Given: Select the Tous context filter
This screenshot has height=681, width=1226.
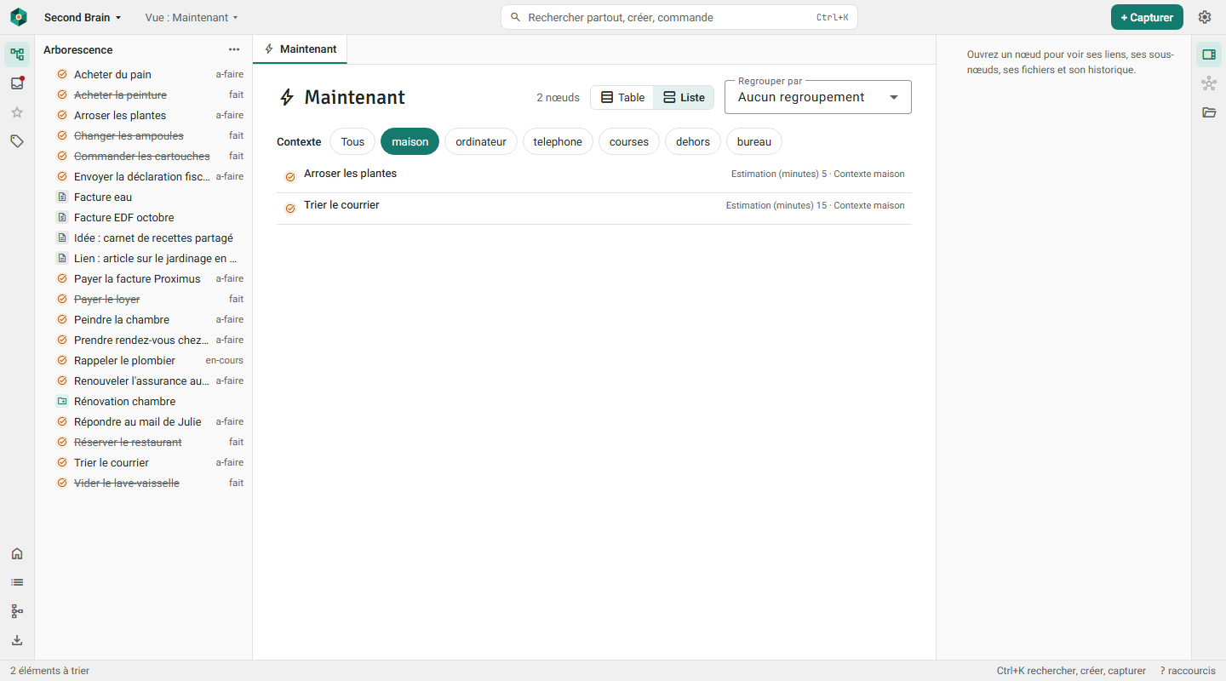Looking at the screenshot, I should 352,141.
